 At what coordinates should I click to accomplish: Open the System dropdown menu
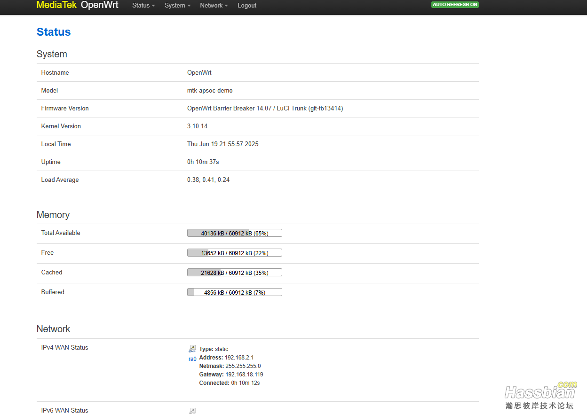pos(178,6)
